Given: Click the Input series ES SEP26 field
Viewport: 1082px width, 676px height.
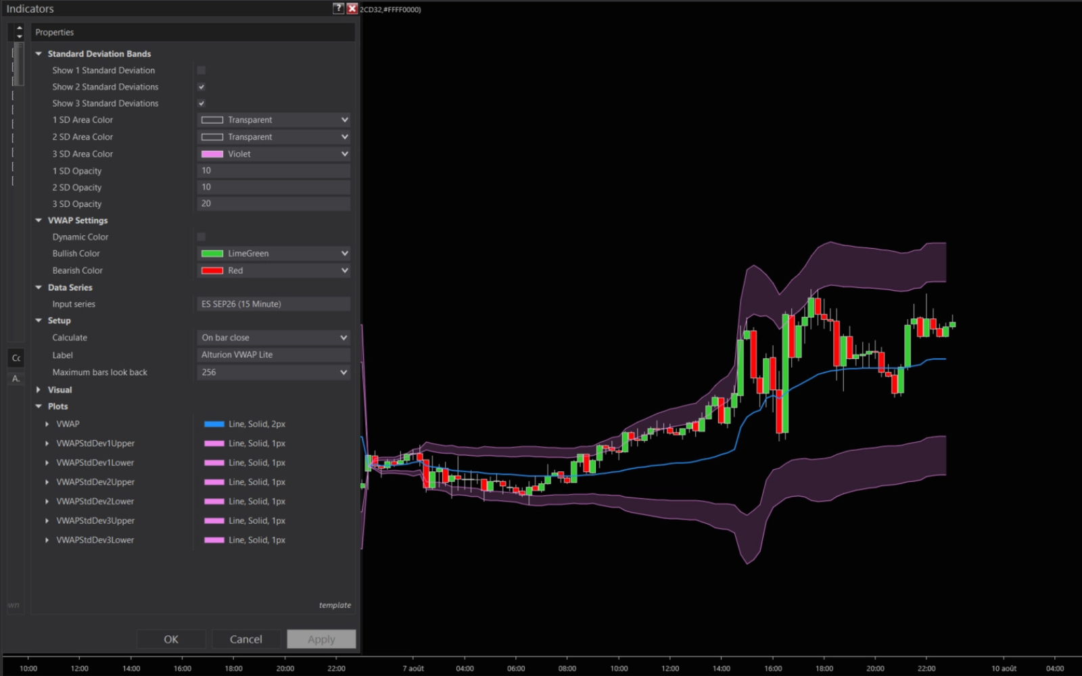Looking at the screenshot, I should [x=274, y=304].
